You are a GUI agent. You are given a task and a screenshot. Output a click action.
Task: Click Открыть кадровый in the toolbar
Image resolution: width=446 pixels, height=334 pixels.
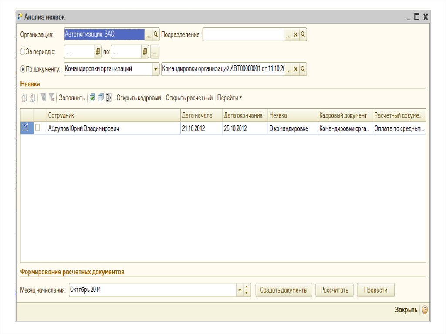coord(139,98)
